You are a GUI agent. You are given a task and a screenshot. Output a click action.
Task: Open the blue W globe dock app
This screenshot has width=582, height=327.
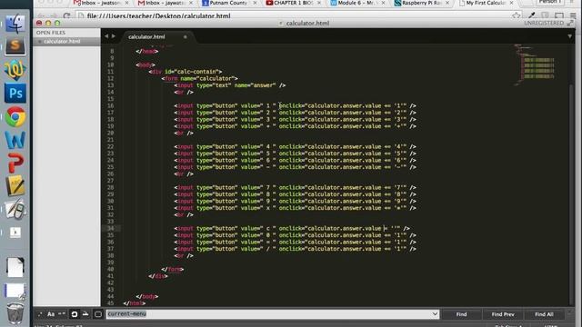click(x=15, y=70)
